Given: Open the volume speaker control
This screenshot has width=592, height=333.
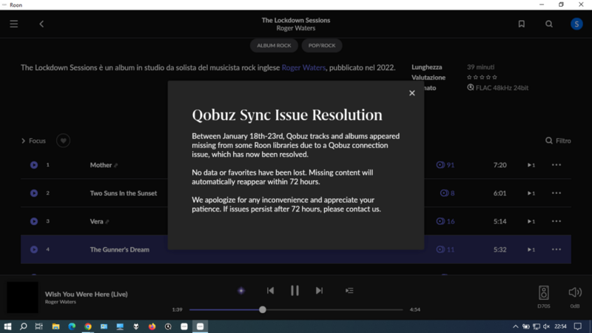Looking at the screenshot, I should 574,293.
